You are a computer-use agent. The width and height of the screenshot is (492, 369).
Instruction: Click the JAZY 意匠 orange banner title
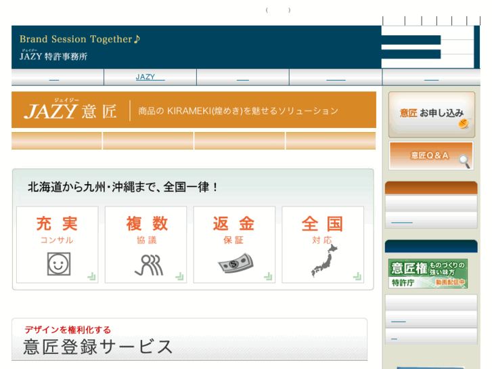pyautogui.click(x=70, y=110)
